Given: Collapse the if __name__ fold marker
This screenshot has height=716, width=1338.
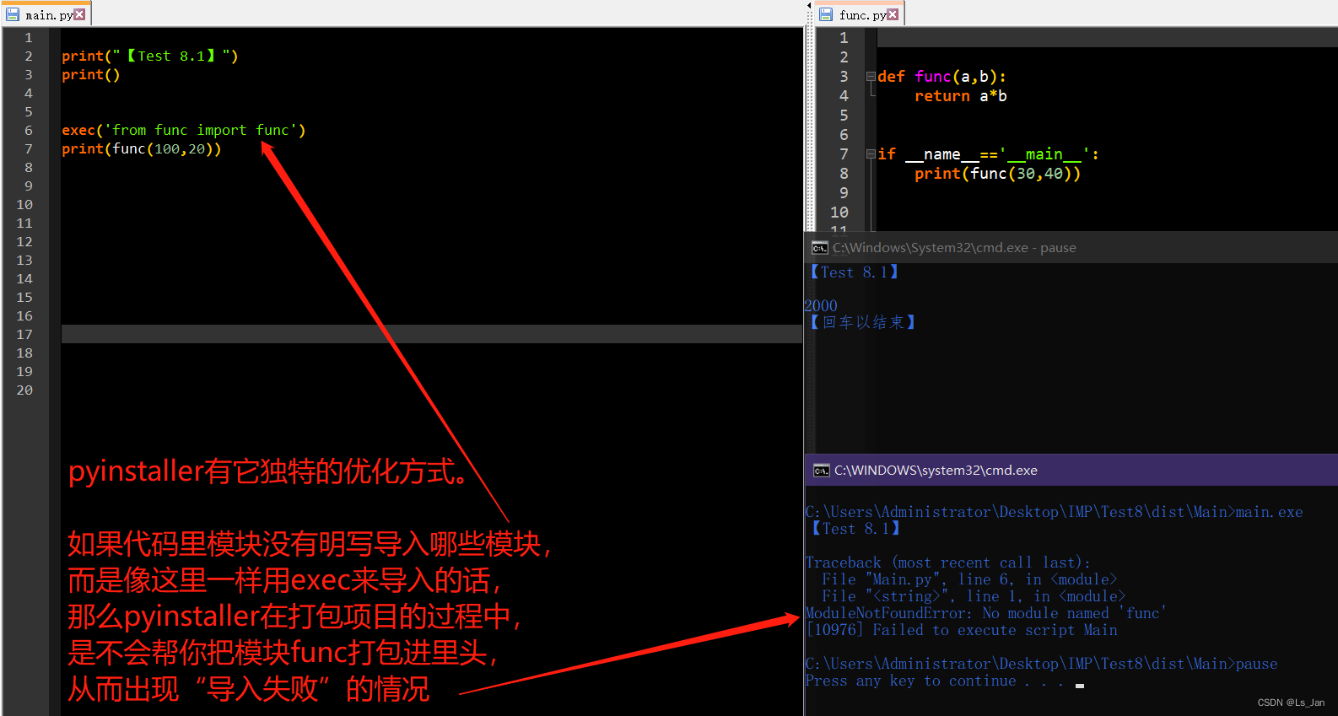Looking at the screenshot, I should 871,154.
